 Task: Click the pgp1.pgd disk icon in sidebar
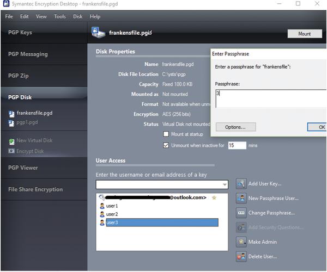(x=11, y=123)
